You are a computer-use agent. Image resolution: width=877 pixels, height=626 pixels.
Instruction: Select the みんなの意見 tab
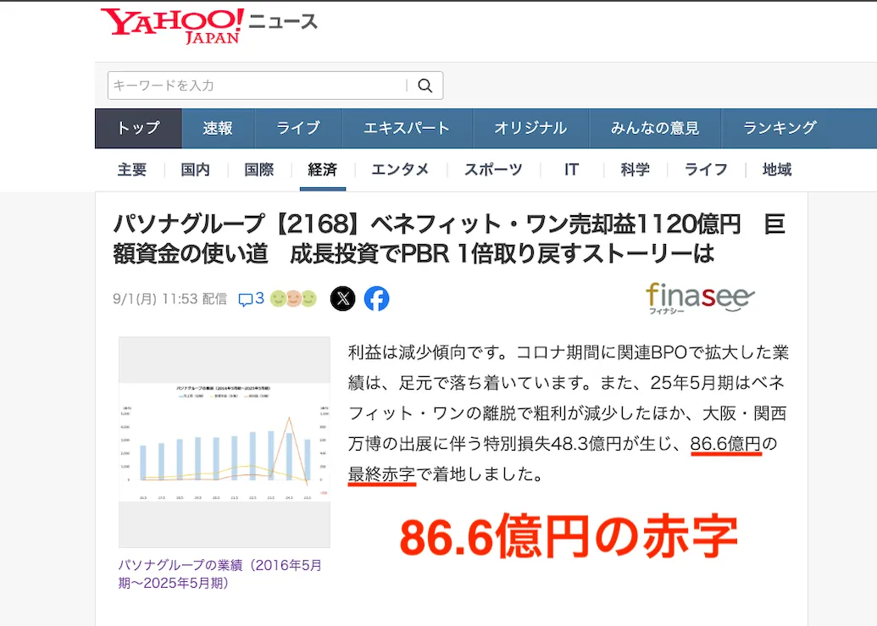coord(656,128)
